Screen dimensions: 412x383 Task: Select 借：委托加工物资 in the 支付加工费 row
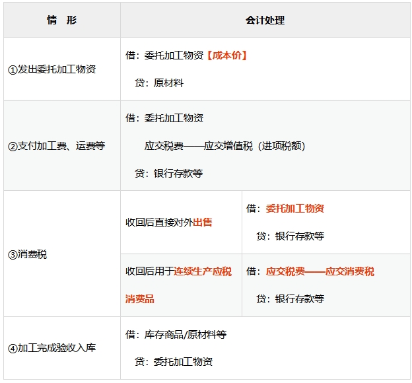[x=164, y=118]
